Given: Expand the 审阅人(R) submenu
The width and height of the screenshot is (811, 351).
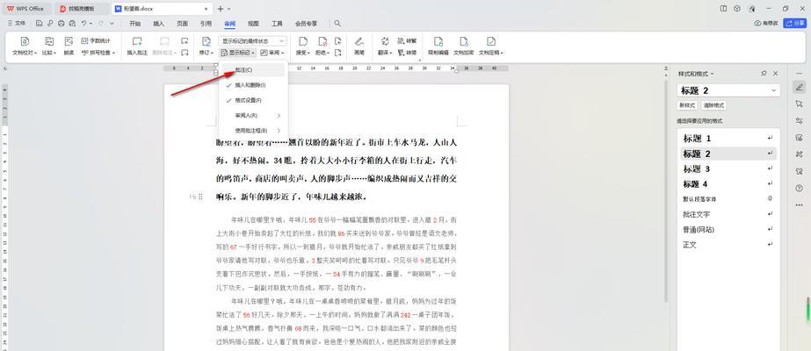Looking at the screenshot, I should tap(253, 115).
